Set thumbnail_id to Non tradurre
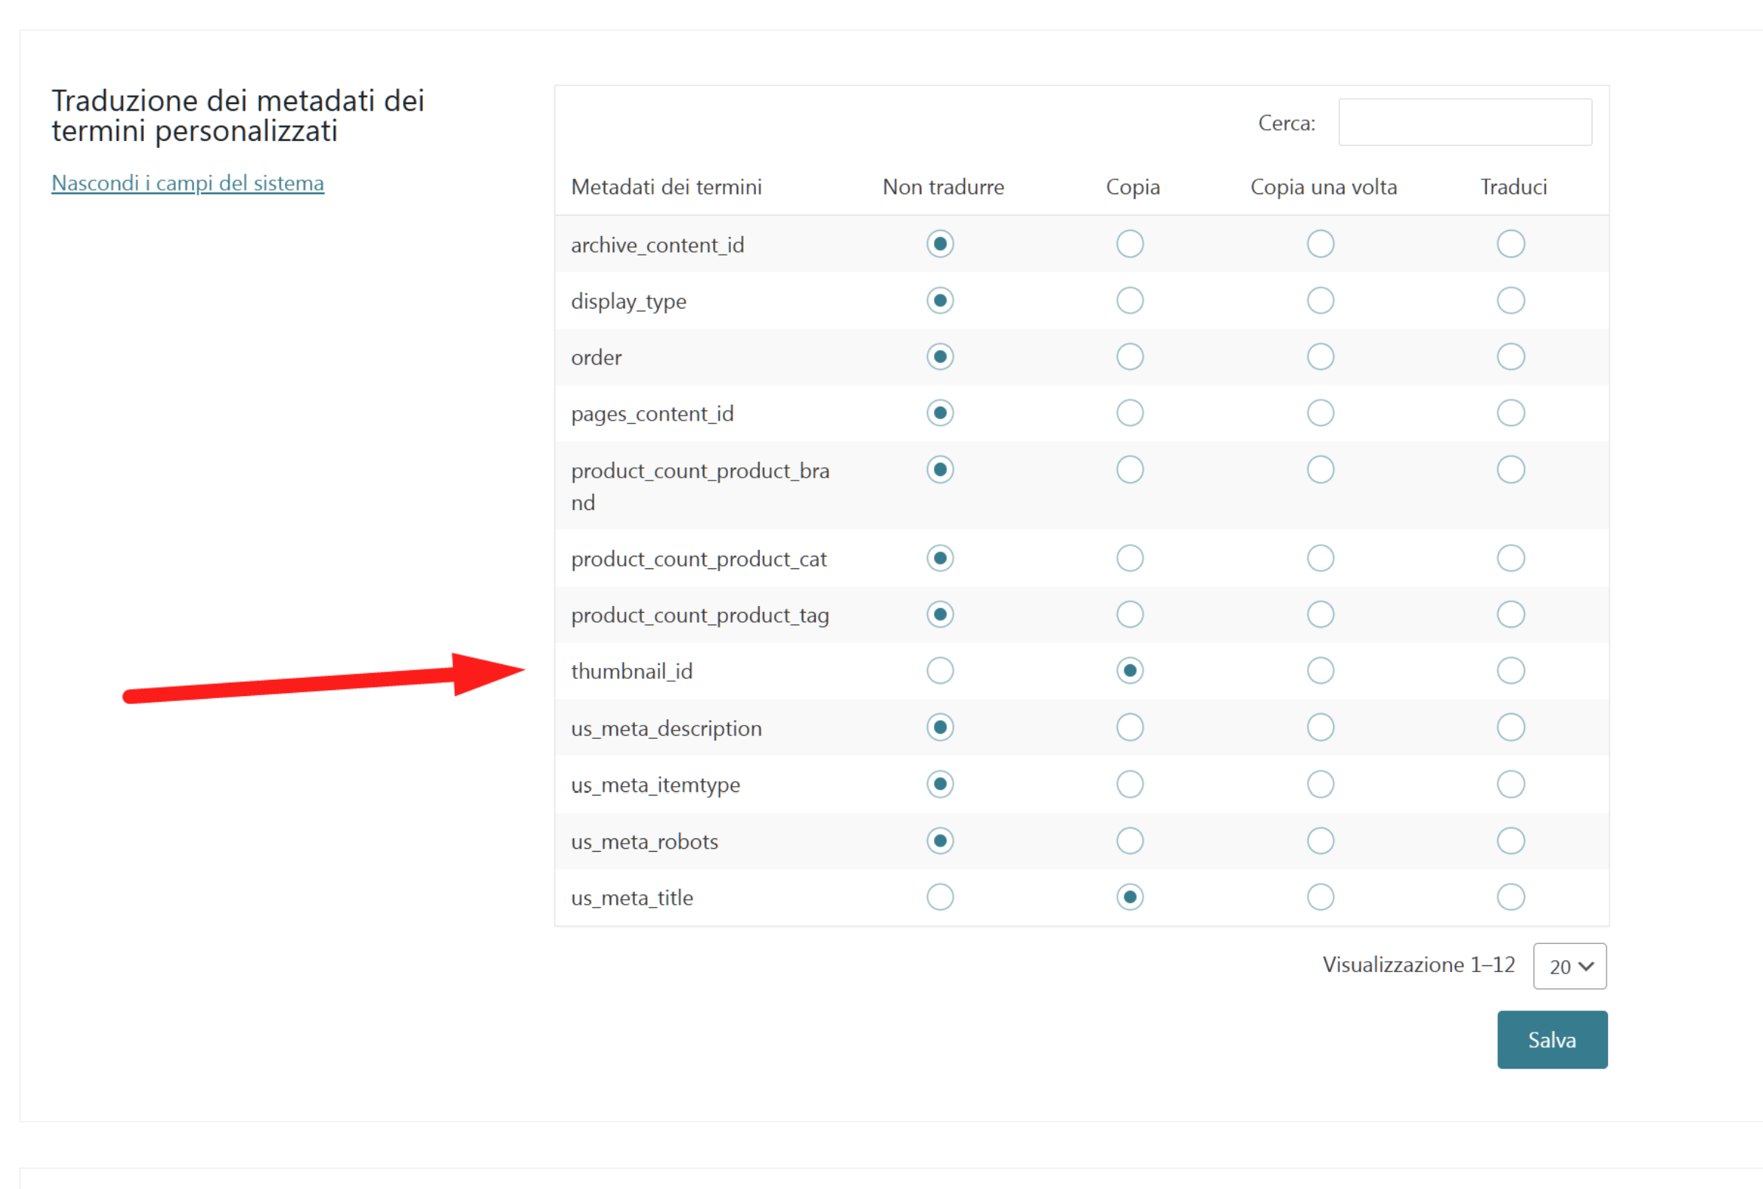Image resolution: width=1763 pixels, height=1189 pixels. click(x=940, y=670)
